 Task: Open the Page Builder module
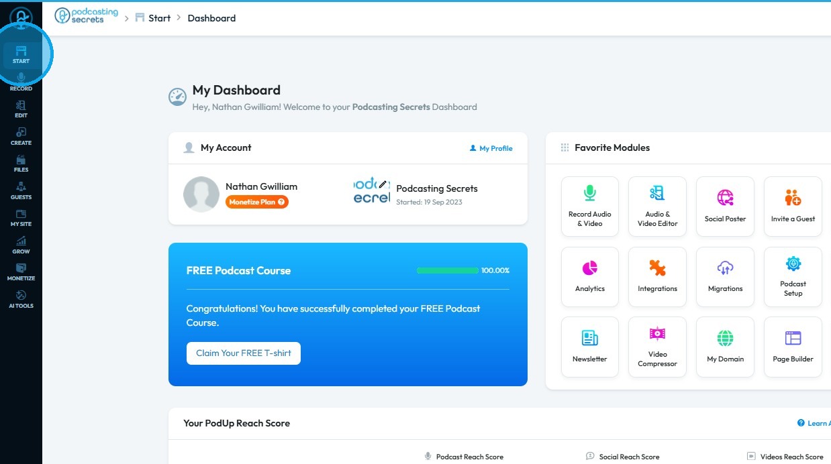793,347
